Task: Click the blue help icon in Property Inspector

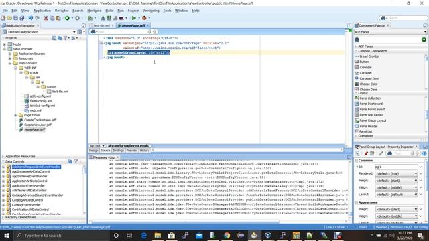Action: (424, 153)
